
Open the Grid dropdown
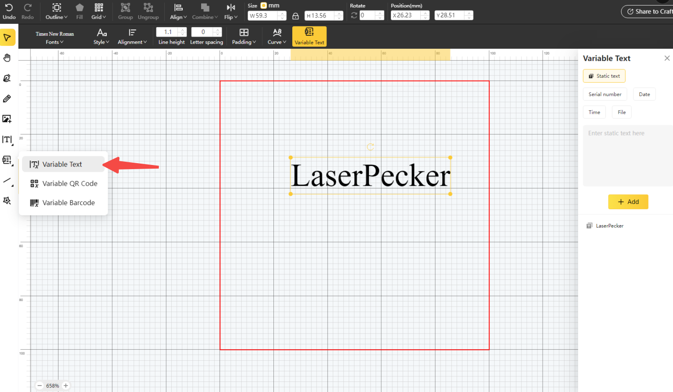tap(99, 11)
